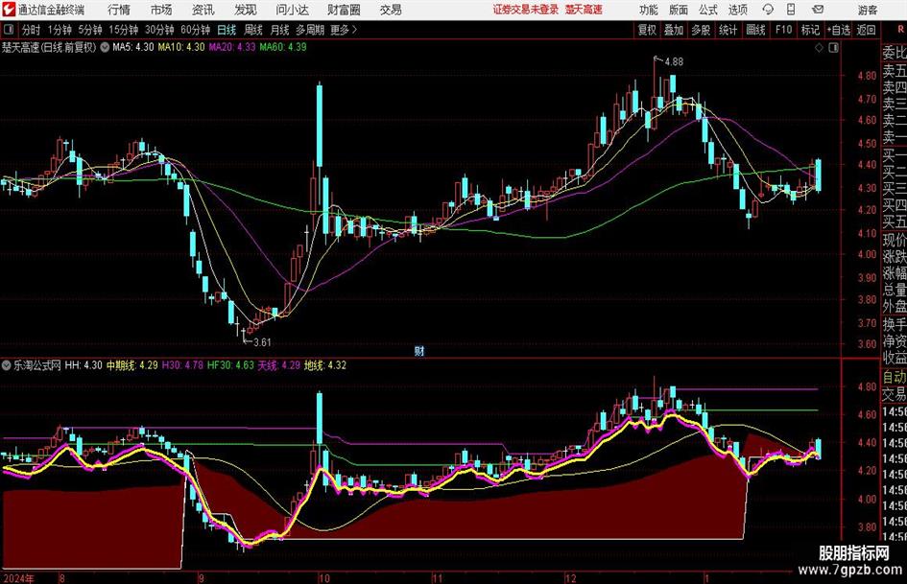Click the 标记 mark button
907x584 pixels.
pos(810,30)
